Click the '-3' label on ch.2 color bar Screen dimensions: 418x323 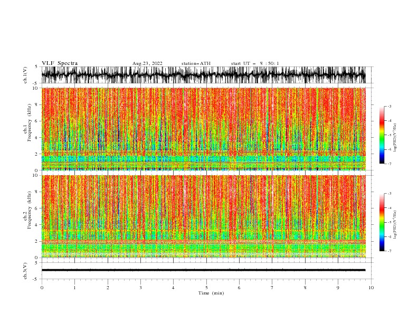pos(389,194)
